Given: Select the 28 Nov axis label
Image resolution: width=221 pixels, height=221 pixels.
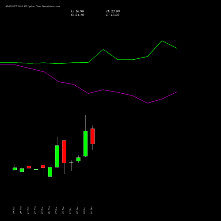Looking at the screenshot, I should point(63,210).
